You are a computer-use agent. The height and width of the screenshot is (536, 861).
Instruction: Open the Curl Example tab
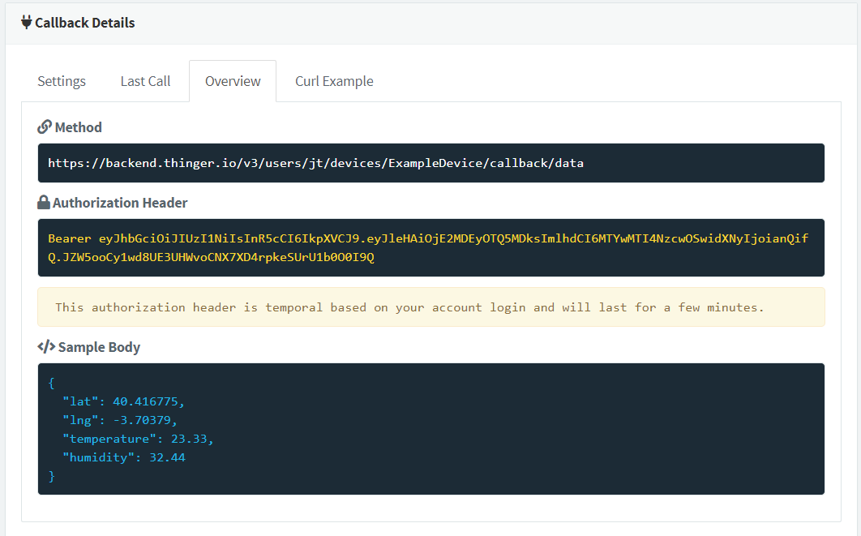click(x=334, y=81)
